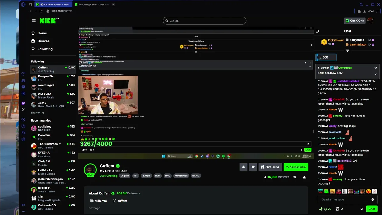Open xQc League of Legends channel
The image size is (382, 215).
click(x=53, y=198)
